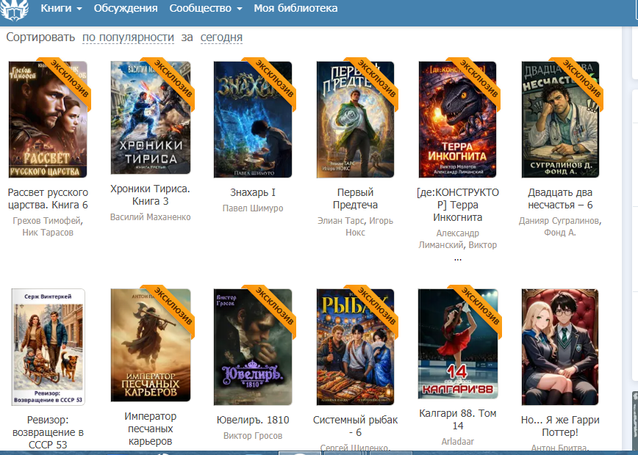Change period via 'сегодня' selector
The width and height of the screenshot is (638, 455).
(x=221, y=37)
